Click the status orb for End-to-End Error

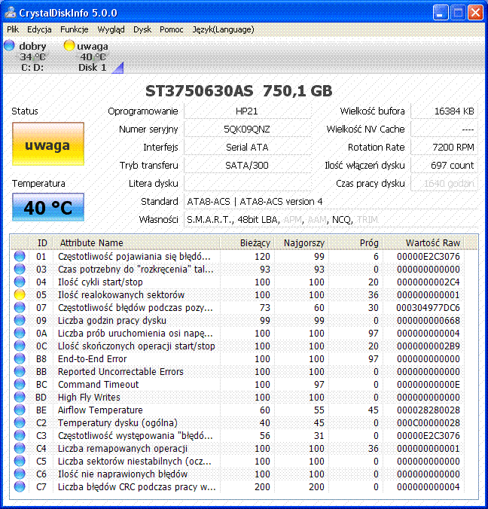[x=20, y=358]
